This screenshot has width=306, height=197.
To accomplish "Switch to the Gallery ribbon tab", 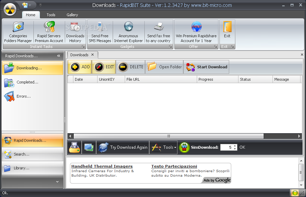I will (72, 15).
